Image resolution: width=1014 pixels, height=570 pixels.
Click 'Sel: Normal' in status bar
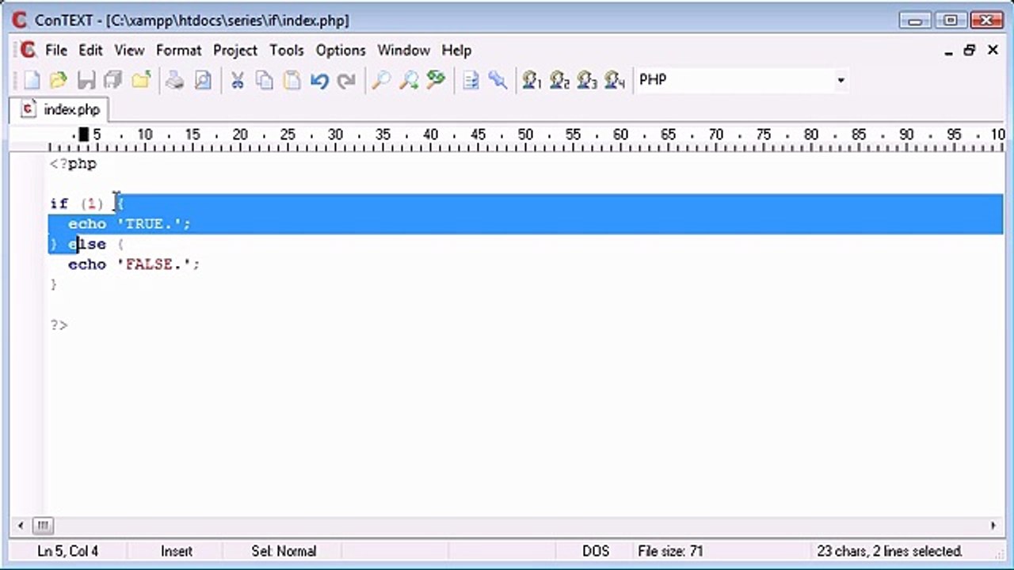coord(284,551)
